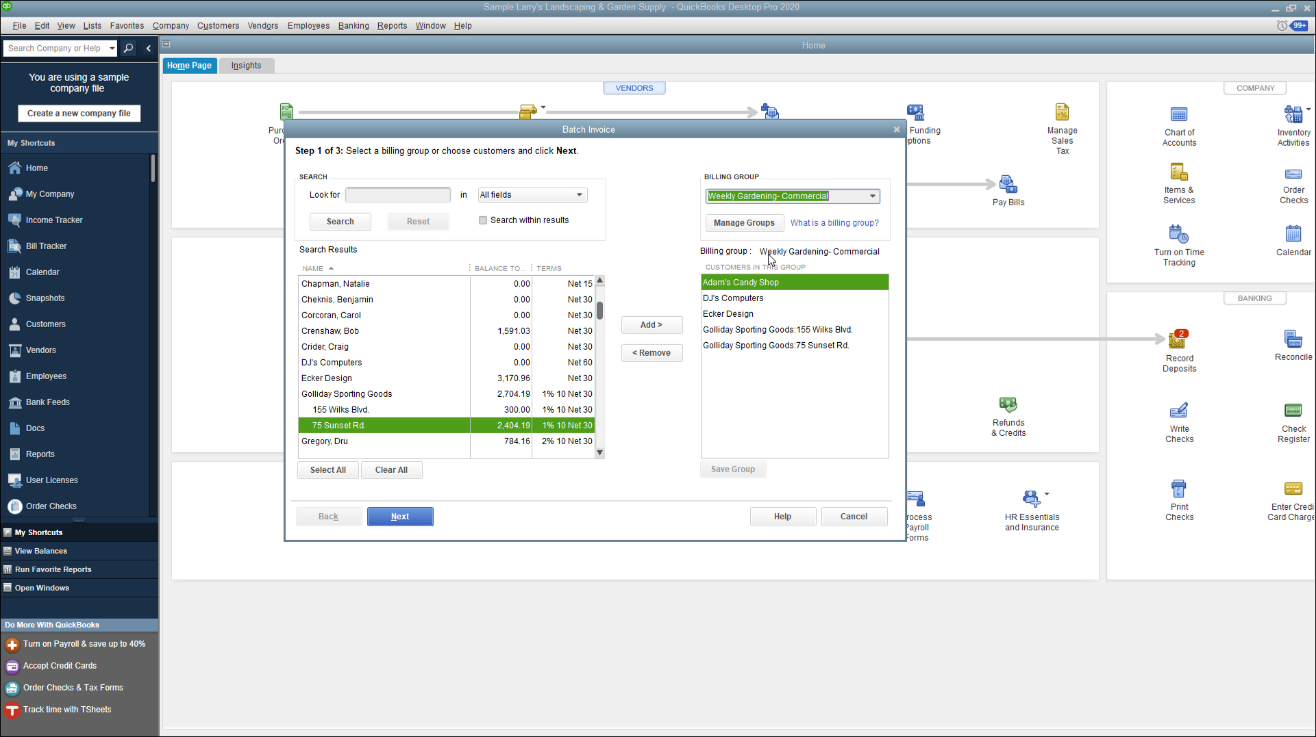Click Select All button
The image size is (1316, 737).
(x=327, y=470)
